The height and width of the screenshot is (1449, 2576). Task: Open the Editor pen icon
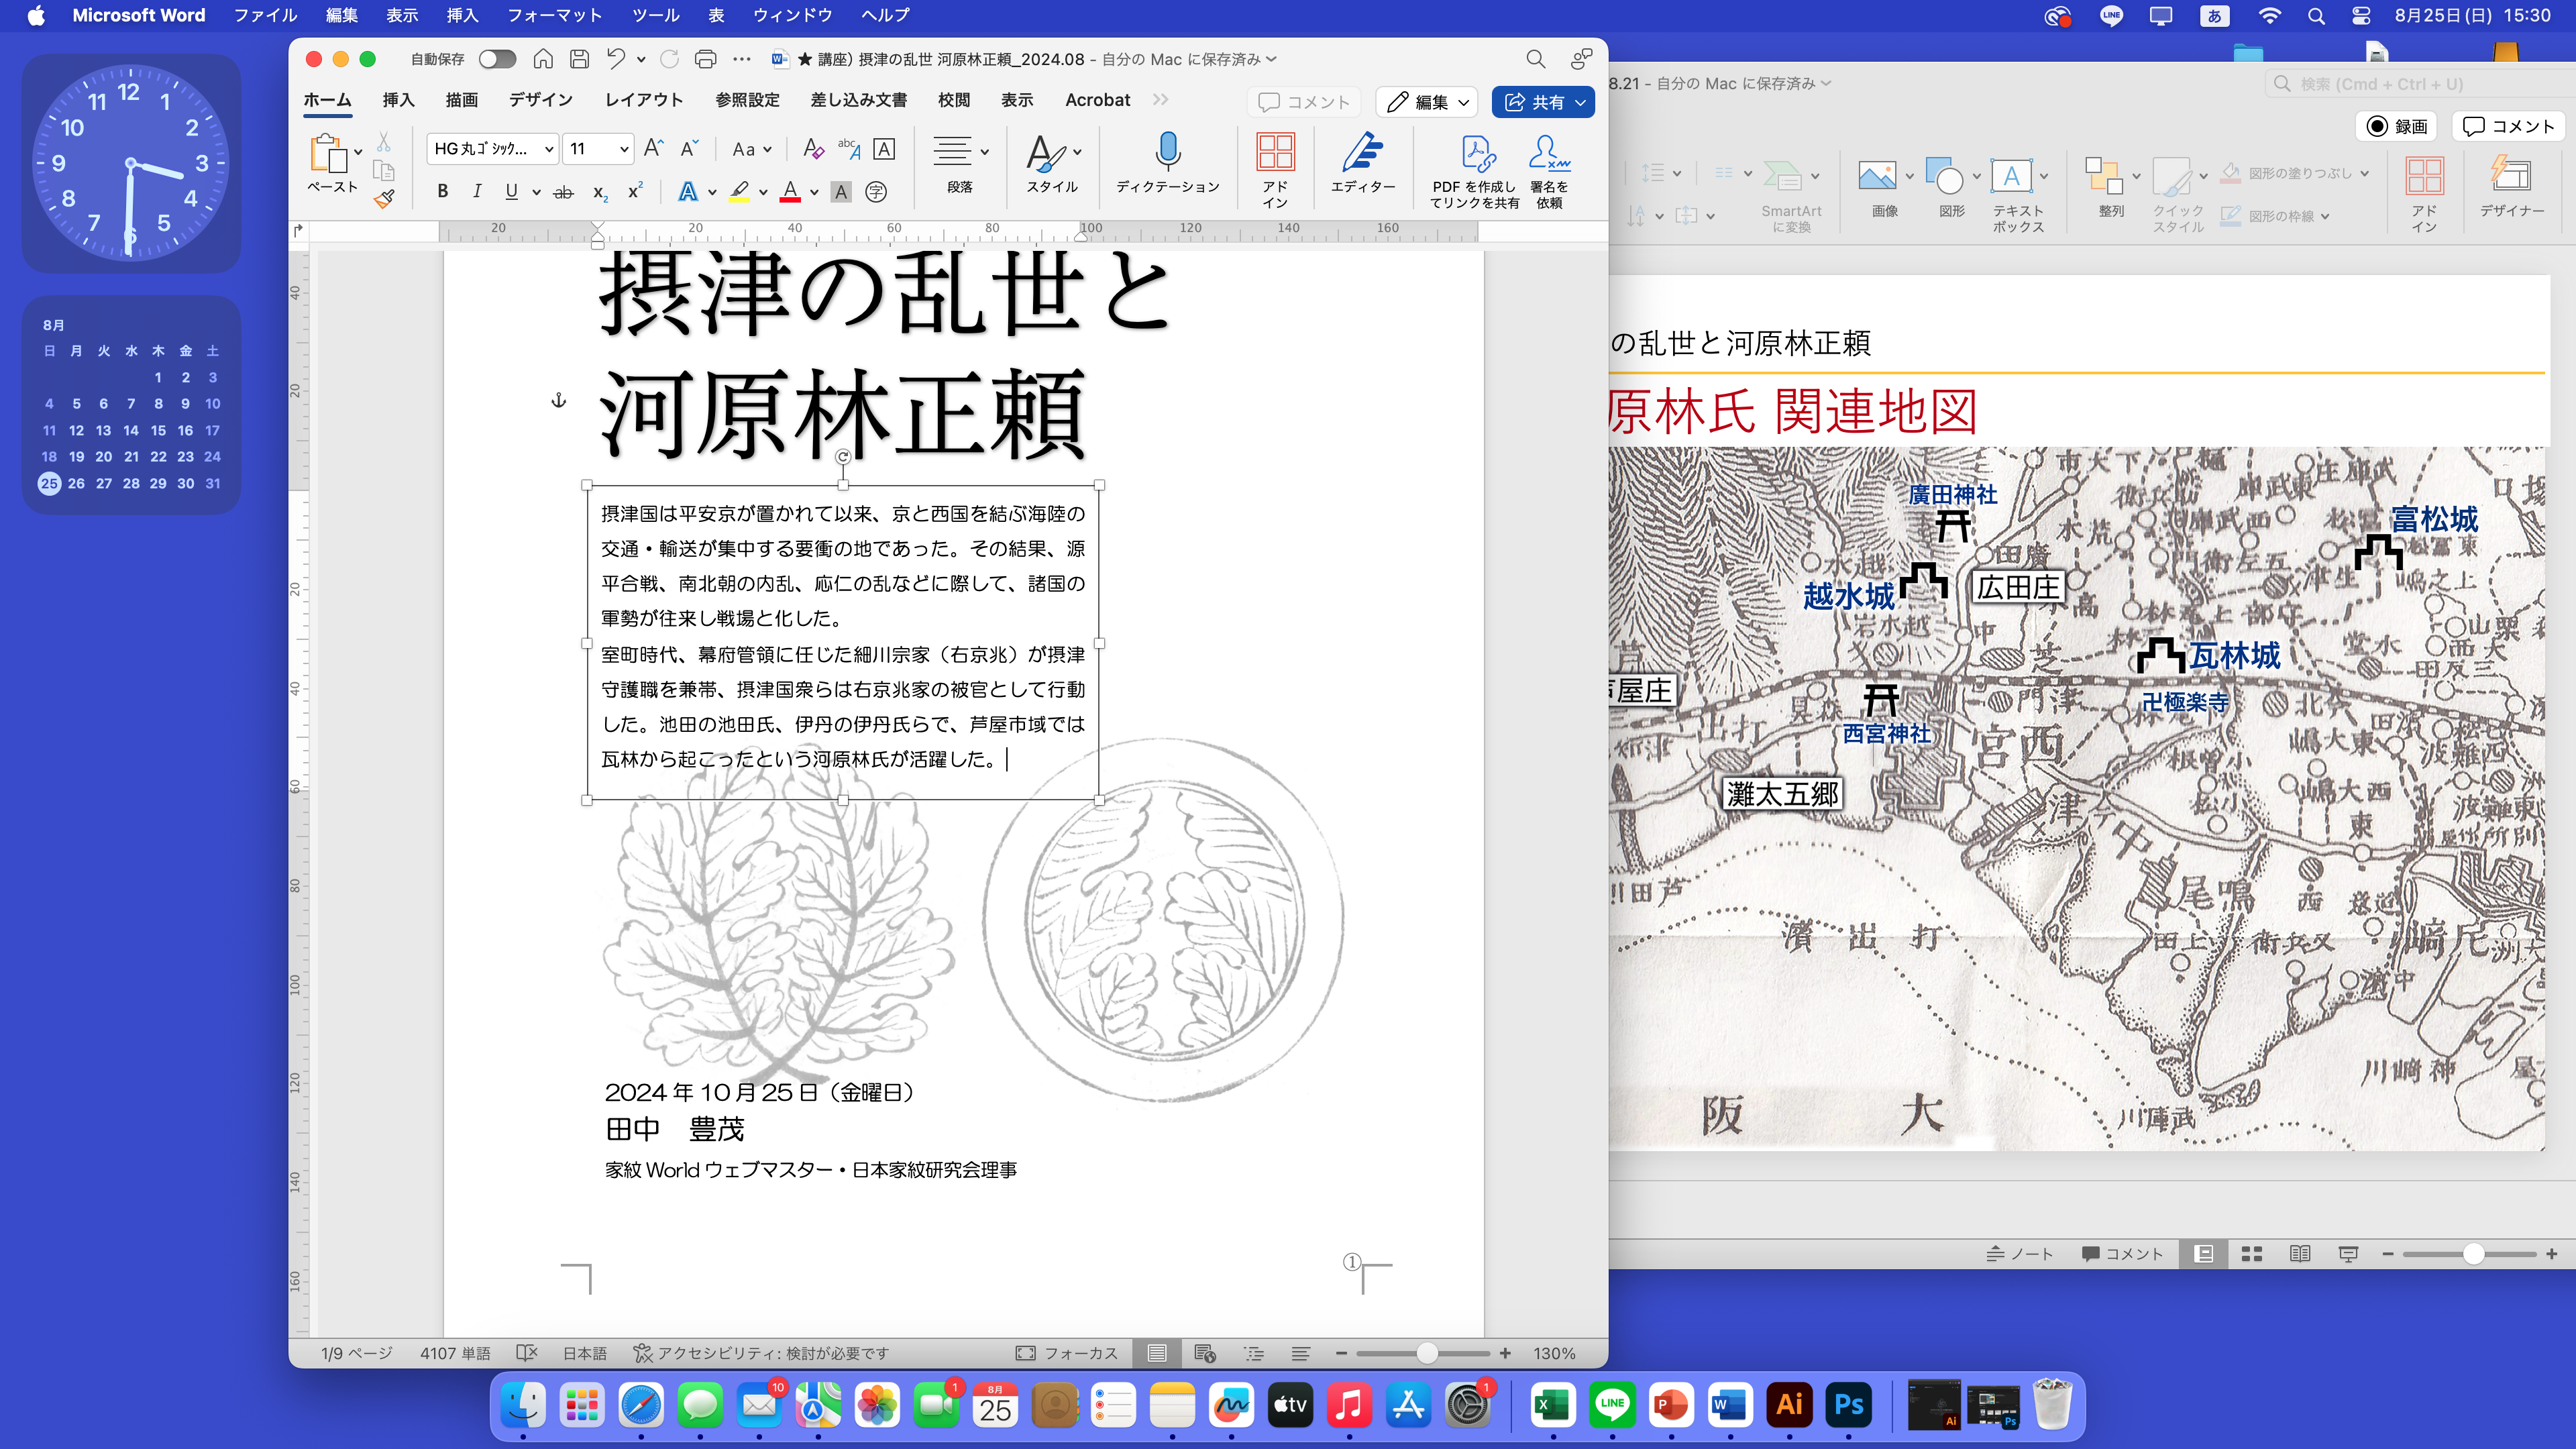[1362, 152]
